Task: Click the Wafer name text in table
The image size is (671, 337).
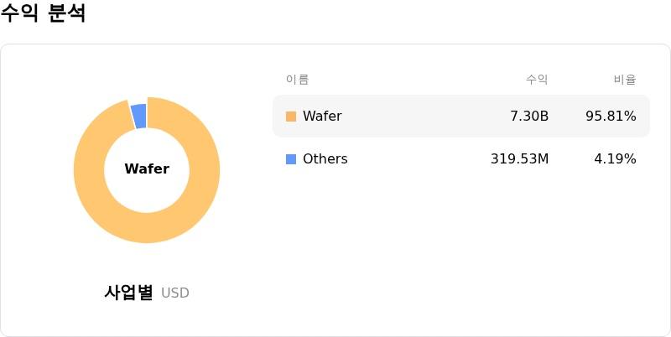Action: point(322,117)
